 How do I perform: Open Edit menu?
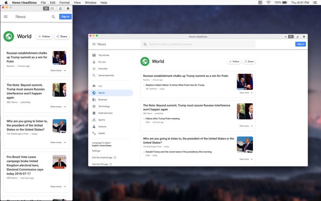53,2
